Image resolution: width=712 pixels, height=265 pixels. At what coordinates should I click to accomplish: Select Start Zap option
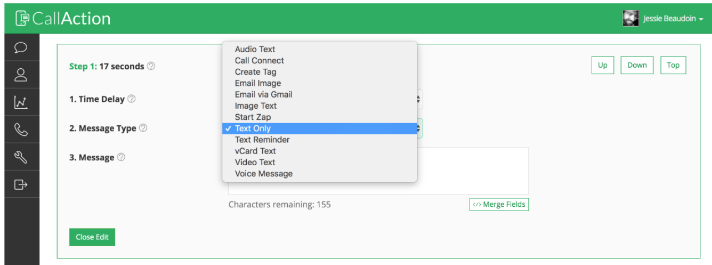click(319, 117)
